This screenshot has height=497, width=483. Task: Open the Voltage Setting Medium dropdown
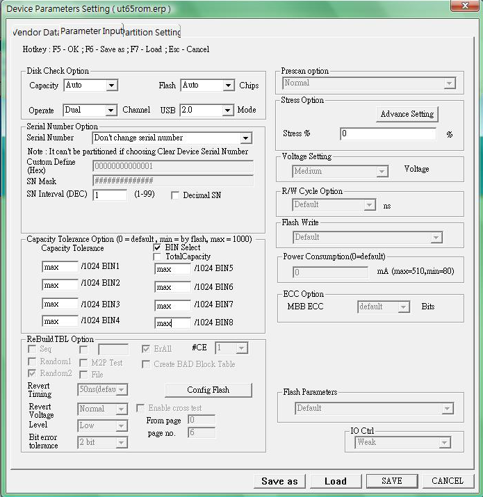coord(340,171)
